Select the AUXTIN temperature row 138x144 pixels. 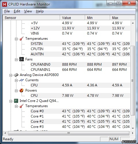coord(80,54)
